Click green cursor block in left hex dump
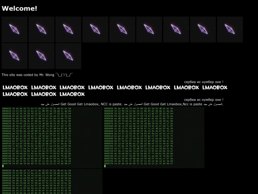This screenshot has width=258, height=194. click(3, 166)
